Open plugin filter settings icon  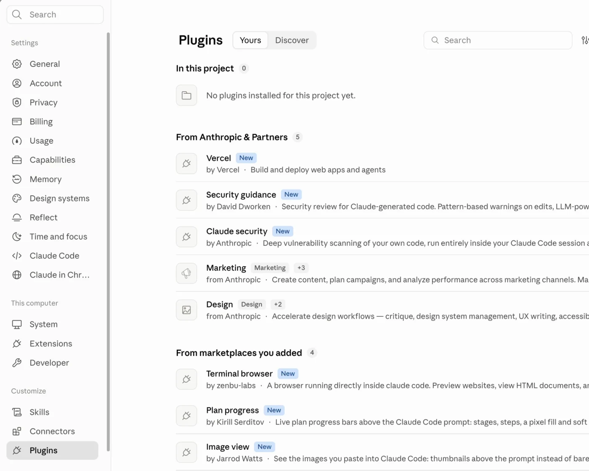(x=585, y=40)
